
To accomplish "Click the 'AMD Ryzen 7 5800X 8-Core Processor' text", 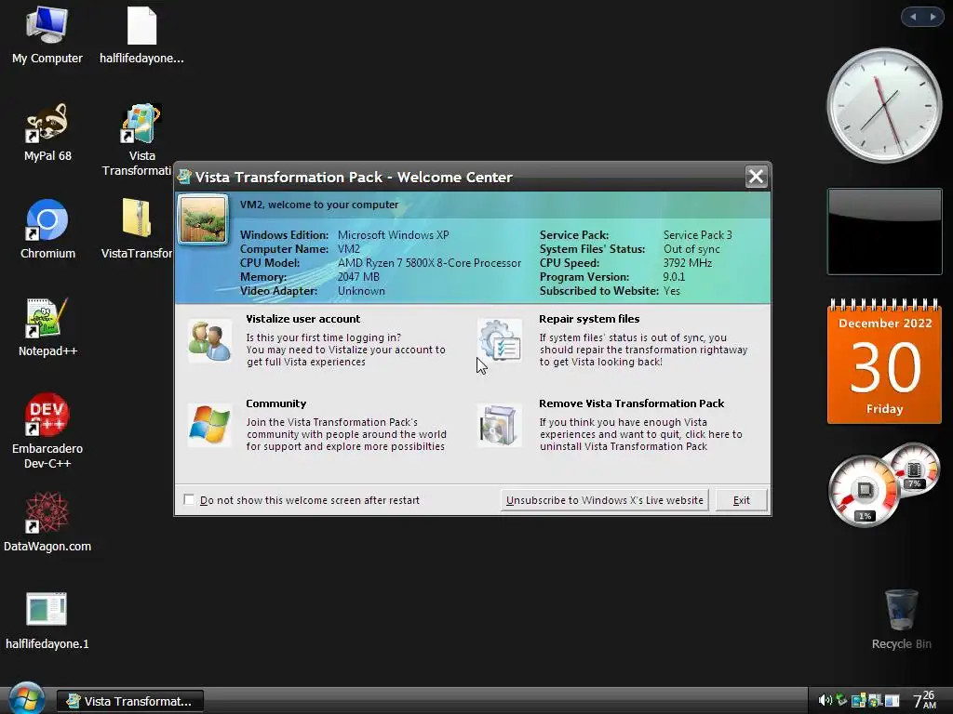I will coord(429,263).
